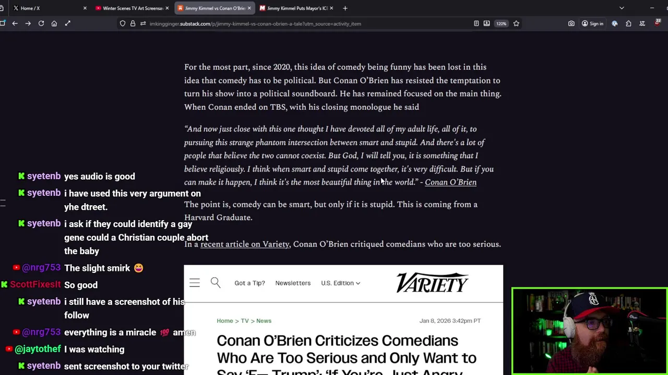Open Newsletters in Variety header
The height and width of the screenshot is (375, 668).
pos(293,283)
